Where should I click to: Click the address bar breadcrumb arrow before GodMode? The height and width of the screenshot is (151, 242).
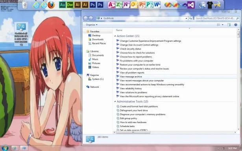pyautogui.click(x=102, y=18)
